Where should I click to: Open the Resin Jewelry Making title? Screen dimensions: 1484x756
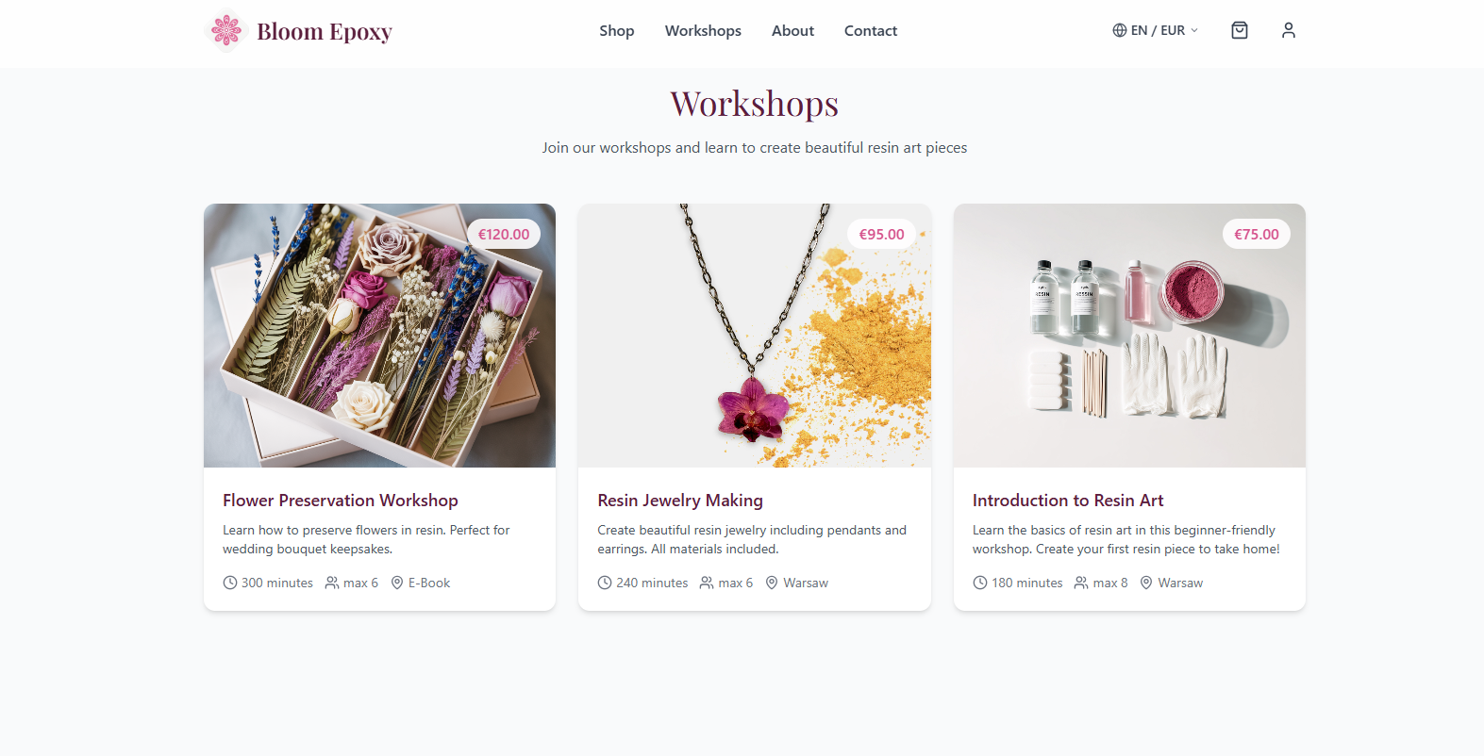tap(680, 501)
